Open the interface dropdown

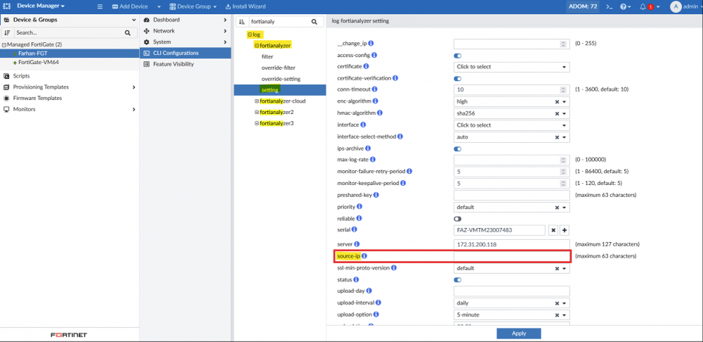click(x=512, y=125)
